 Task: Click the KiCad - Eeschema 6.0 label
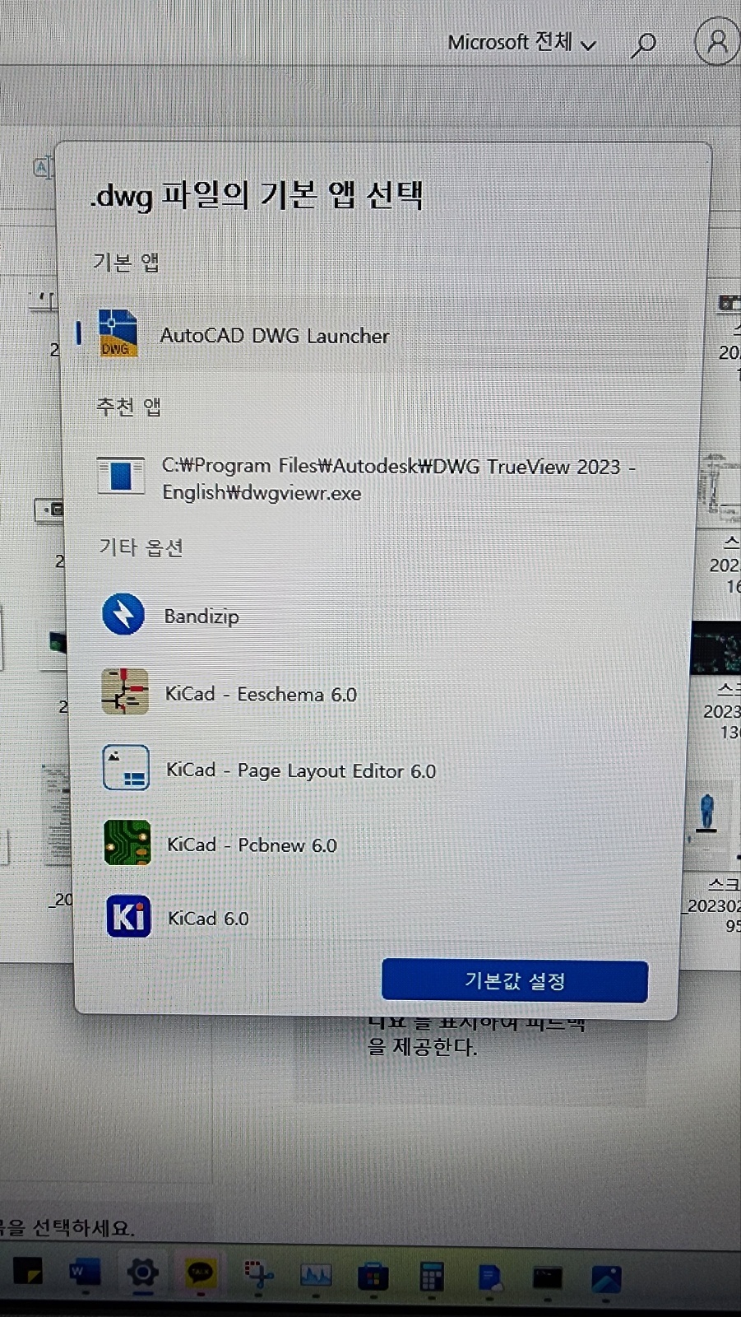tap(261, 694)
